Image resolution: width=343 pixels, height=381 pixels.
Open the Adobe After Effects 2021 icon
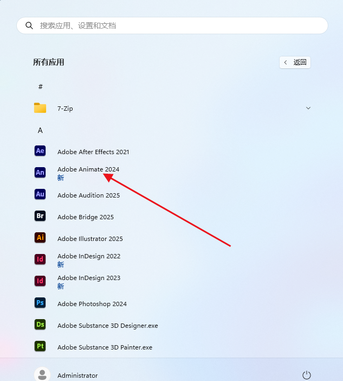tap(40, 151)
